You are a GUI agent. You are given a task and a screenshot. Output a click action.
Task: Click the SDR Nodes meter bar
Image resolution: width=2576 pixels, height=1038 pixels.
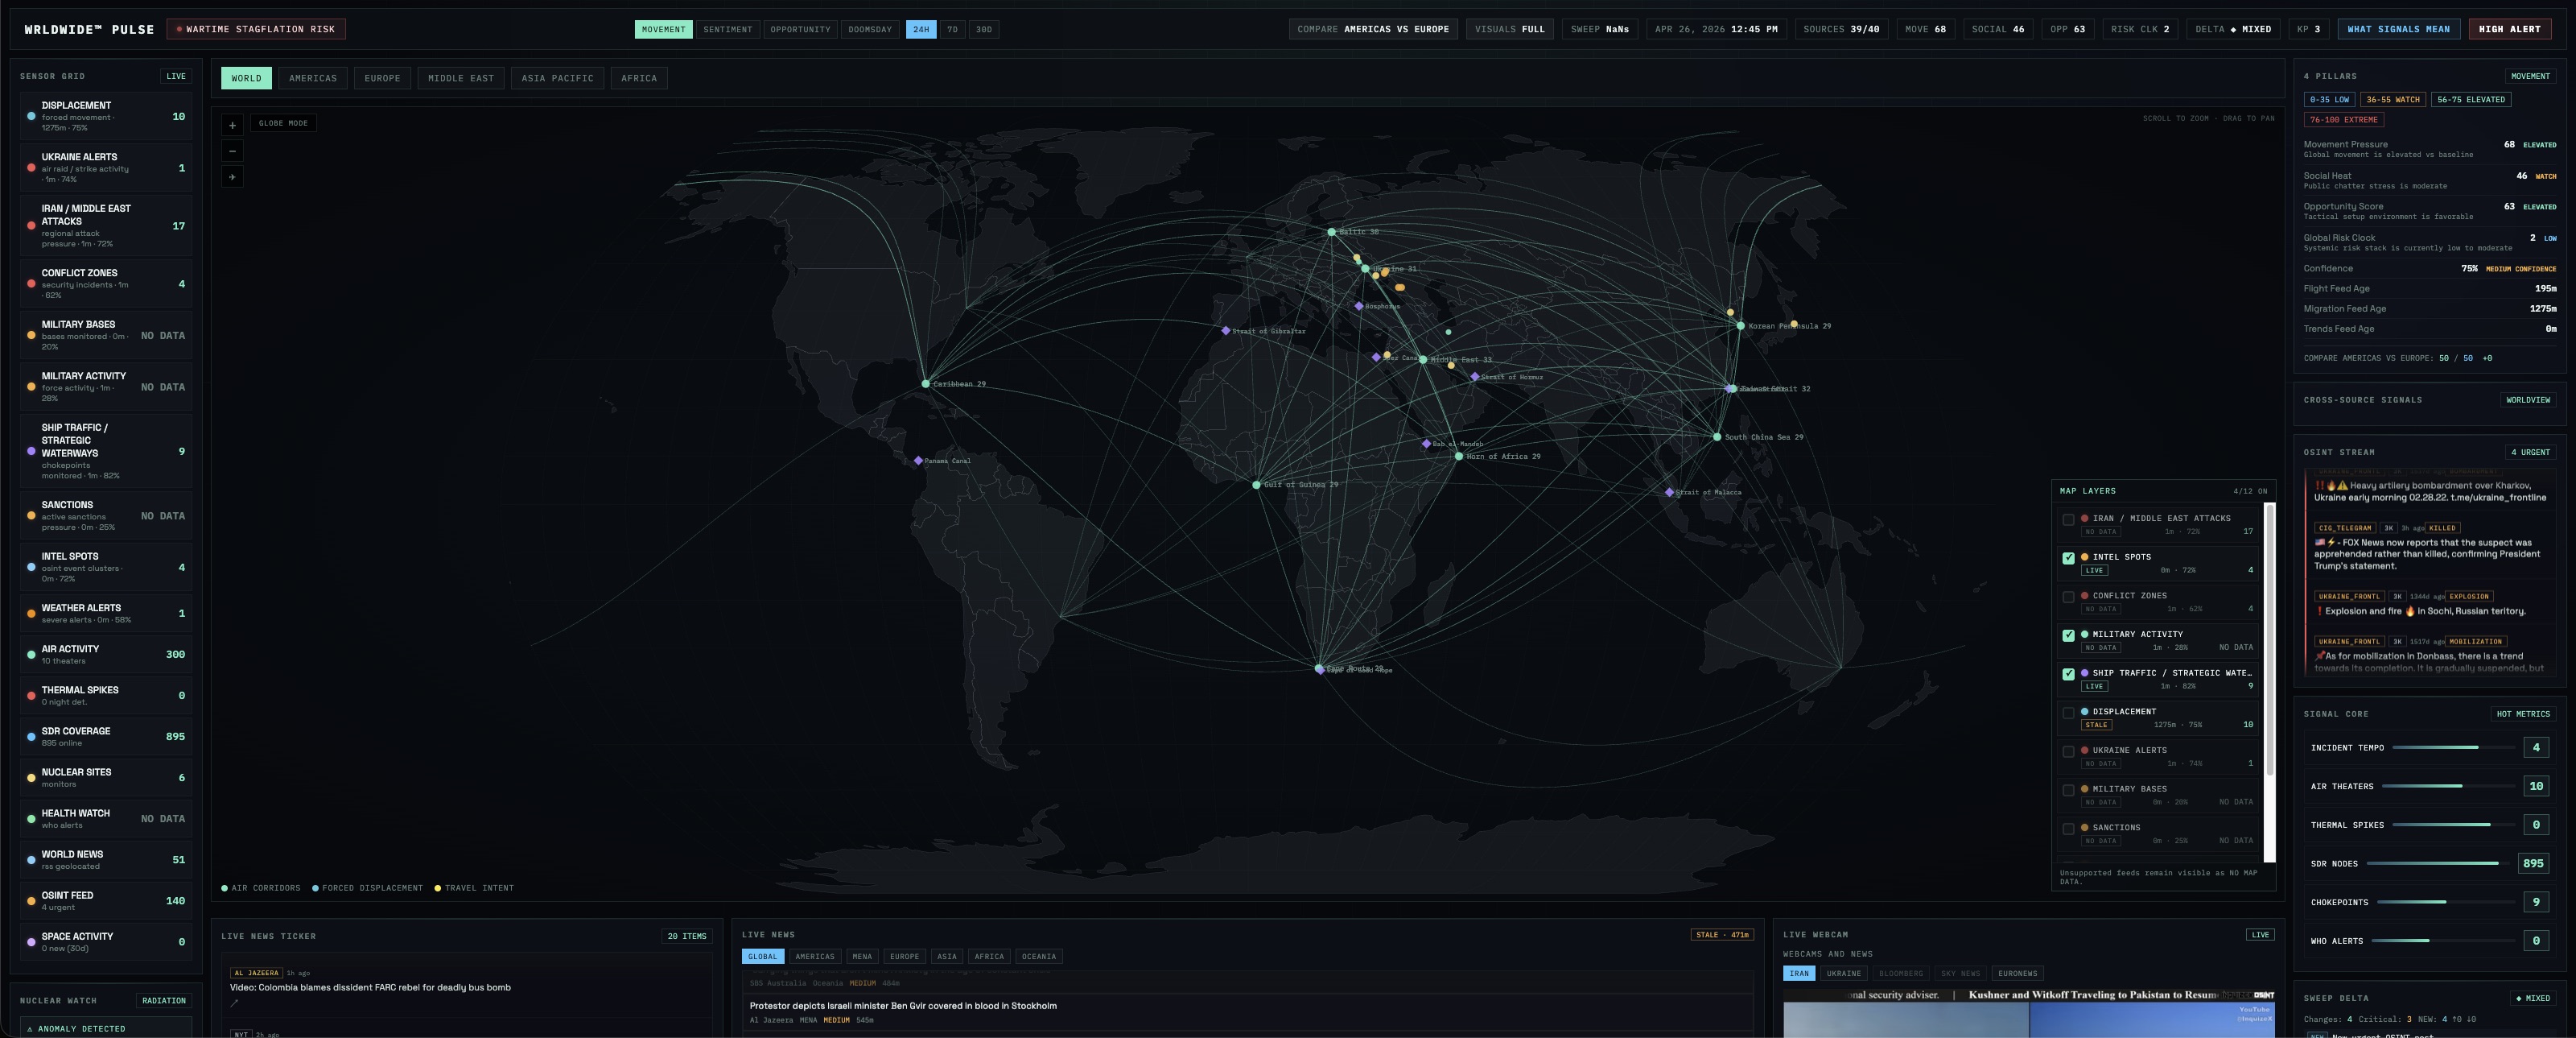point(2438,862)
